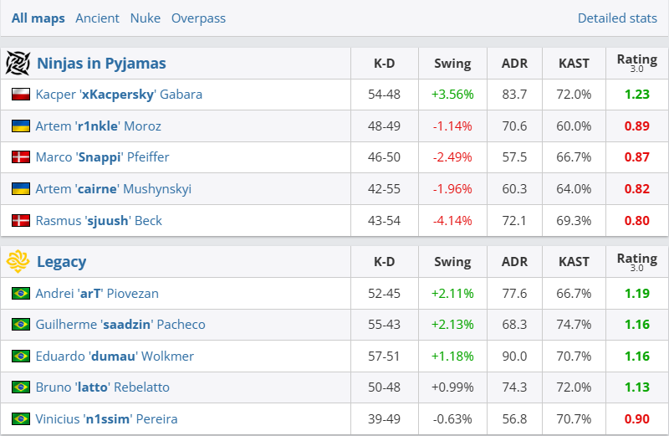
Task: Open the Overpass map tab
Action: coord(198,18)
